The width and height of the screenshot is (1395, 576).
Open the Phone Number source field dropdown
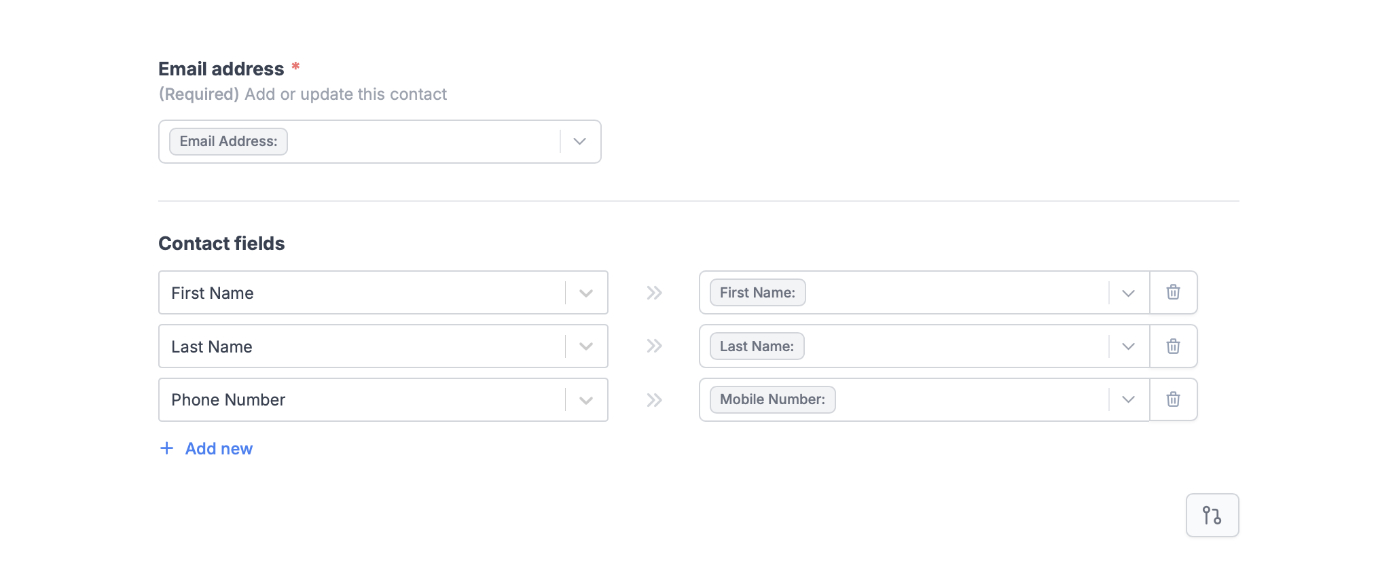pyautogui.click(x=585, y=399)
